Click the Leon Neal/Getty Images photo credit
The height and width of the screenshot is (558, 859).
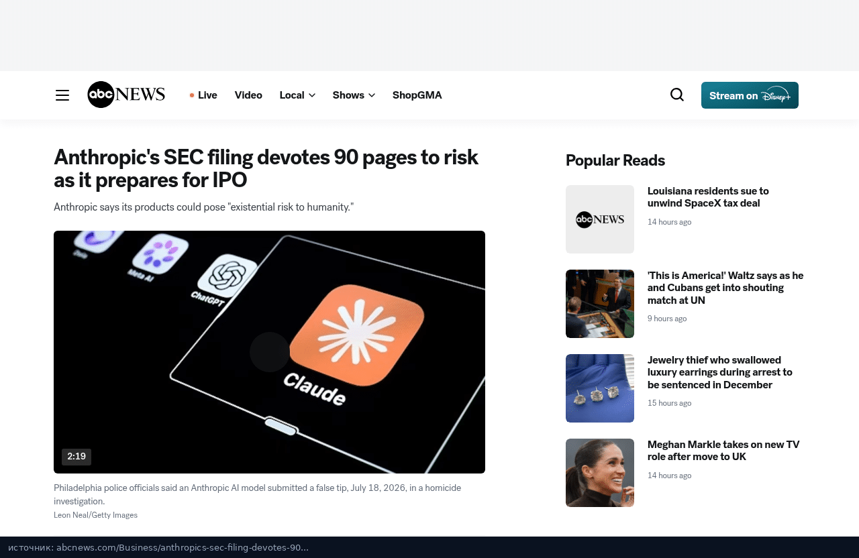pyautogui.click(x=95, y=515)
